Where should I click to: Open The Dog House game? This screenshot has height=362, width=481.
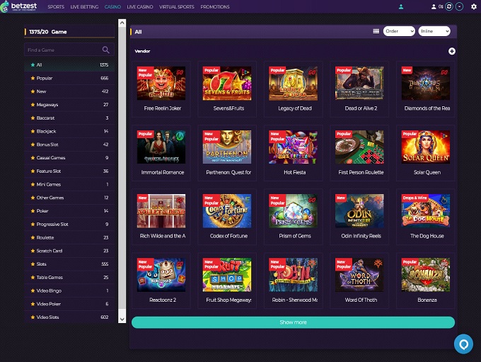coord(426,217)
